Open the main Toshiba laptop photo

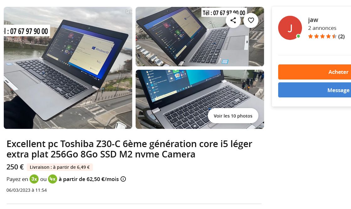(x=68, y=68)
